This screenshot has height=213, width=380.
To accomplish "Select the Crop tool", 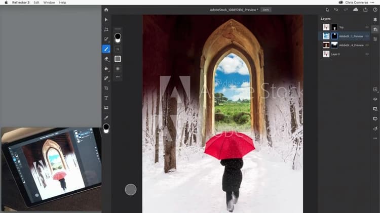I will pos(106,88).
